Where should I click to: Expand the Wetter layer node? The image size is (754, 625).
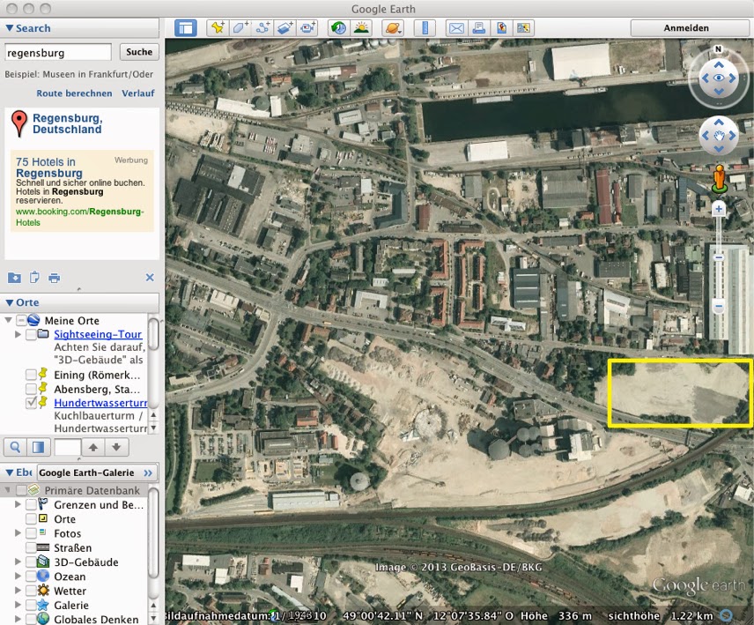[x=18, y=591]
